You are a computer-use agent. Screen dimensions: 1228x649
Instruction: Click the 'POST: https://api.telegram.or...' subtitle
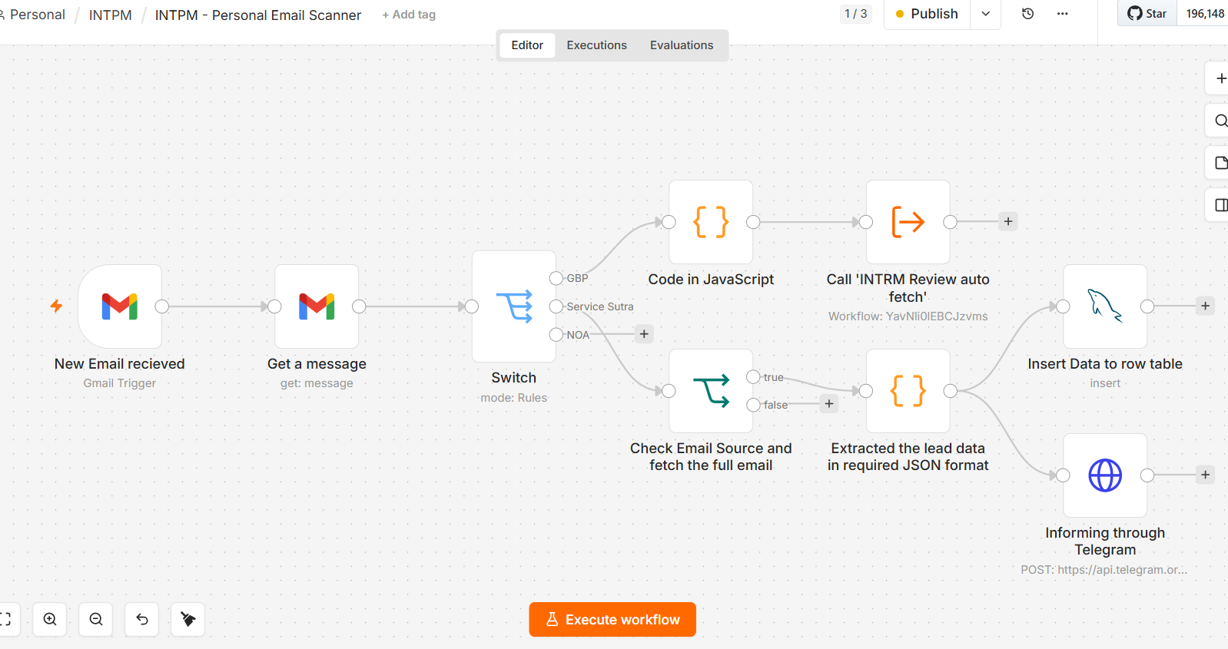pos(1104,570)
